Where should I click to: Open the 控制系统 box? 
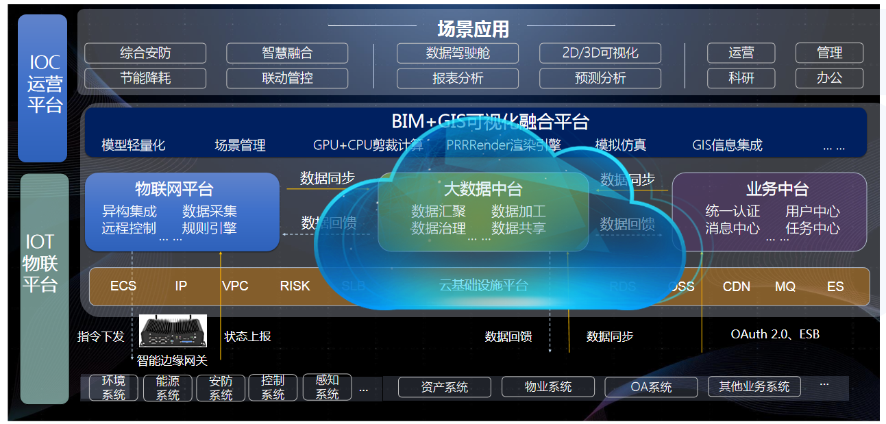tap(273, 388)
